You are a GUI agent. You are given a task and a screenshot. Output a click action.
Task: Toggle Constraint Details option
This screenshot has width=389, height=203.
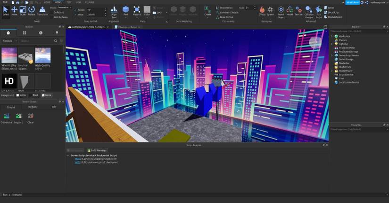(x=227, y=12)
